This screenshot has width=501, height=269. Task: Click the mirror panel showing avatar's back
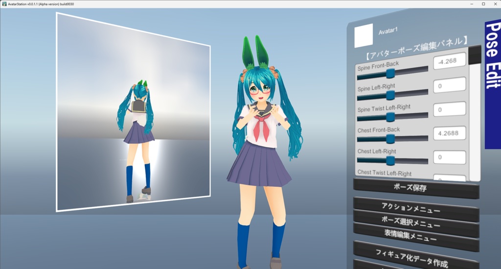coord(133,112)
